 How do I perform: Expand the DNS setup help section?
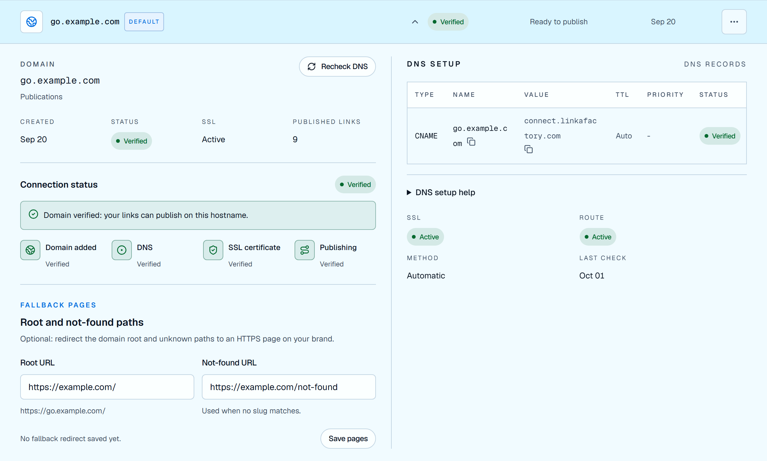[x=441, y=192]
